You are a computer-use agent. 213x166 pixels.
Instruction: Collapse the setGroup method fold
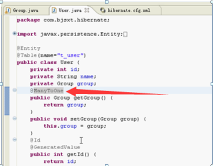click(14, 118)
